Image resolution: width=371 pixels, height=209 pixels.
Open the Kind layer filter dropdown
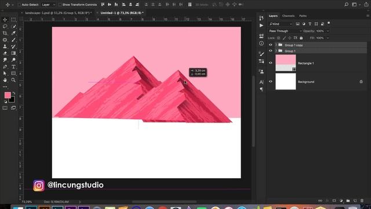[x=281, y=24]
